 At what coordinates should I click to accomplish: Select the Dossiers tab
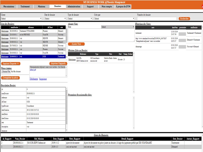(58, 6)
